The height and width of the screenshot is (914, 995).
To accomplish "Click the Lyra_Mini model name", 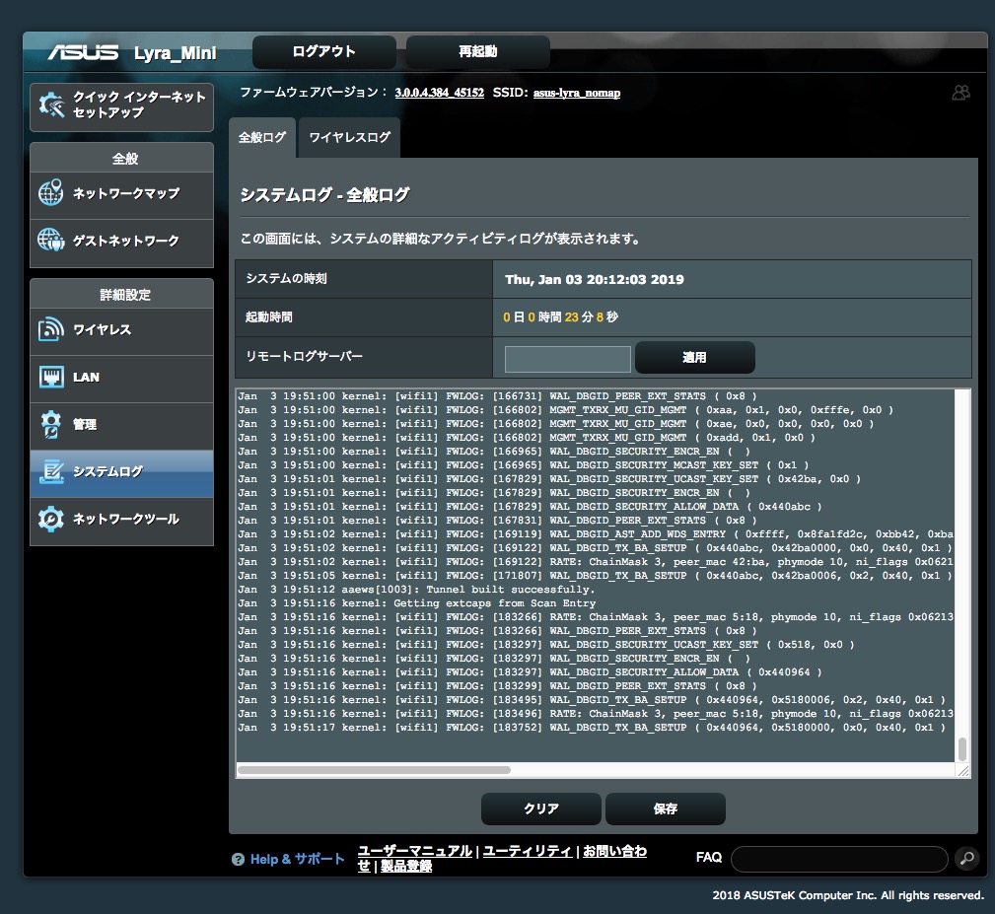I will point(176,53).
